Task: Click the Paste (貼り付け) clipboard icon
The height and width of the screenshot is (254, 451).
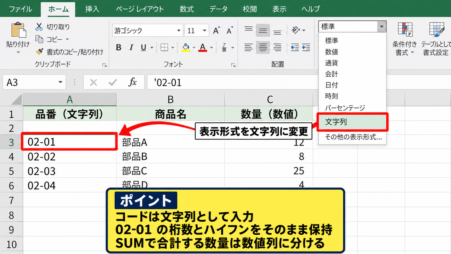Action: [18, 30]
